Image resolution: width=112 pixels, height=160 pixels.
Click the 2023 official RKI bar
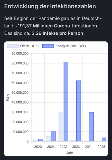click(74, 141)
